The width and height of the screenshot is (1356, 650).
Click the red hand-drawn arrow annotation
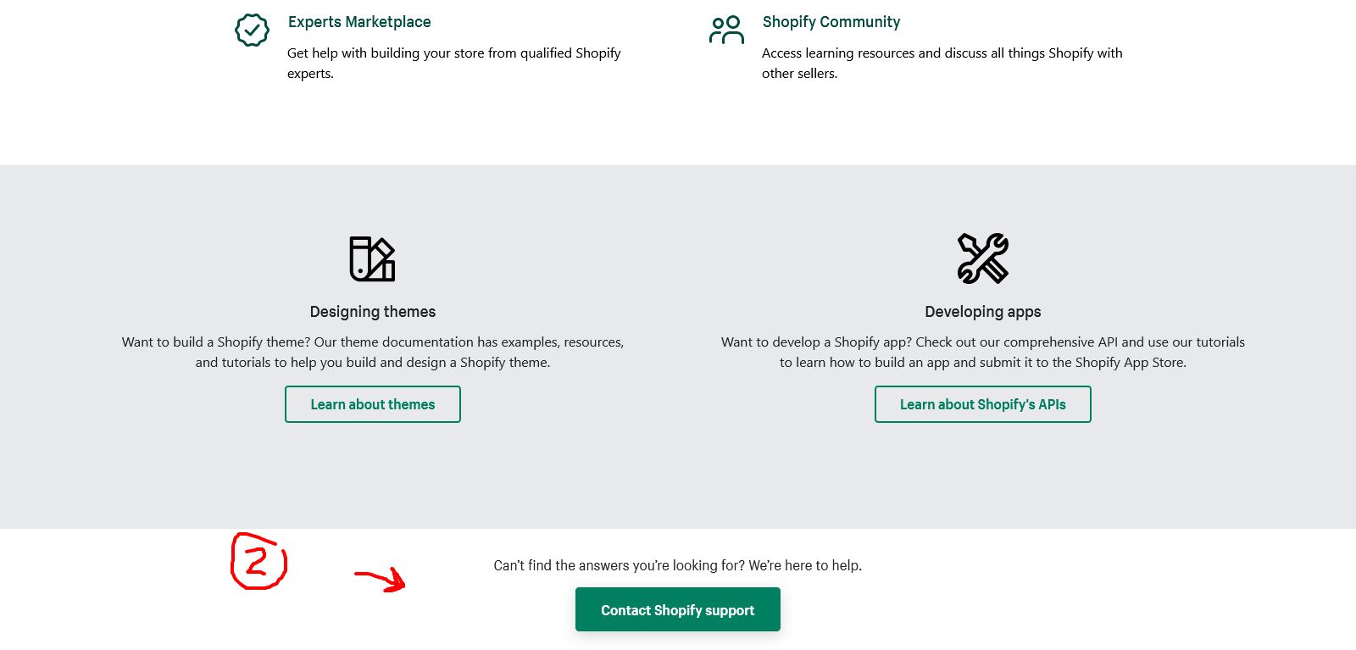click(381, 581)
